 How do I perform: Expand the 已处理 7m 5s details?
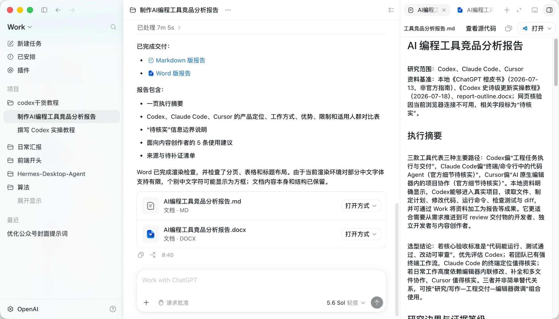(159, 28)
